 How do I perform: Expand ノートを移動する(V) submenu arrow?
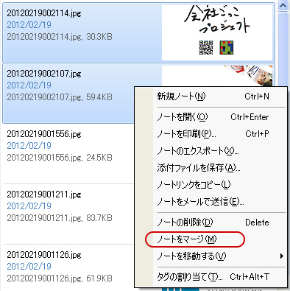282,256
